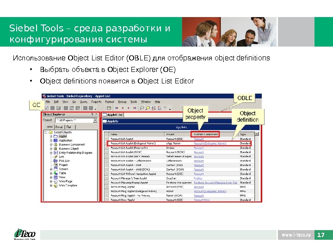Jump to last record toolbar button
The width and height of the screenshot is (333, 249).
tap(135, 108)
